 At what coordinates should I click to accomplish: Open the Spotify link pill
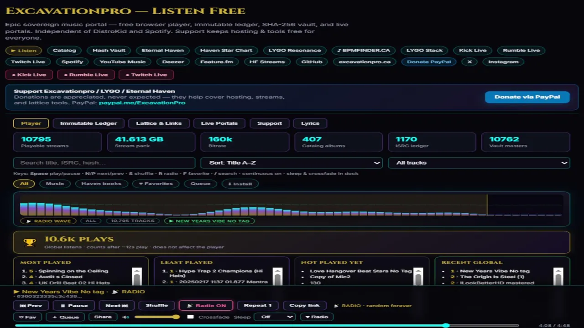(73, 62)
